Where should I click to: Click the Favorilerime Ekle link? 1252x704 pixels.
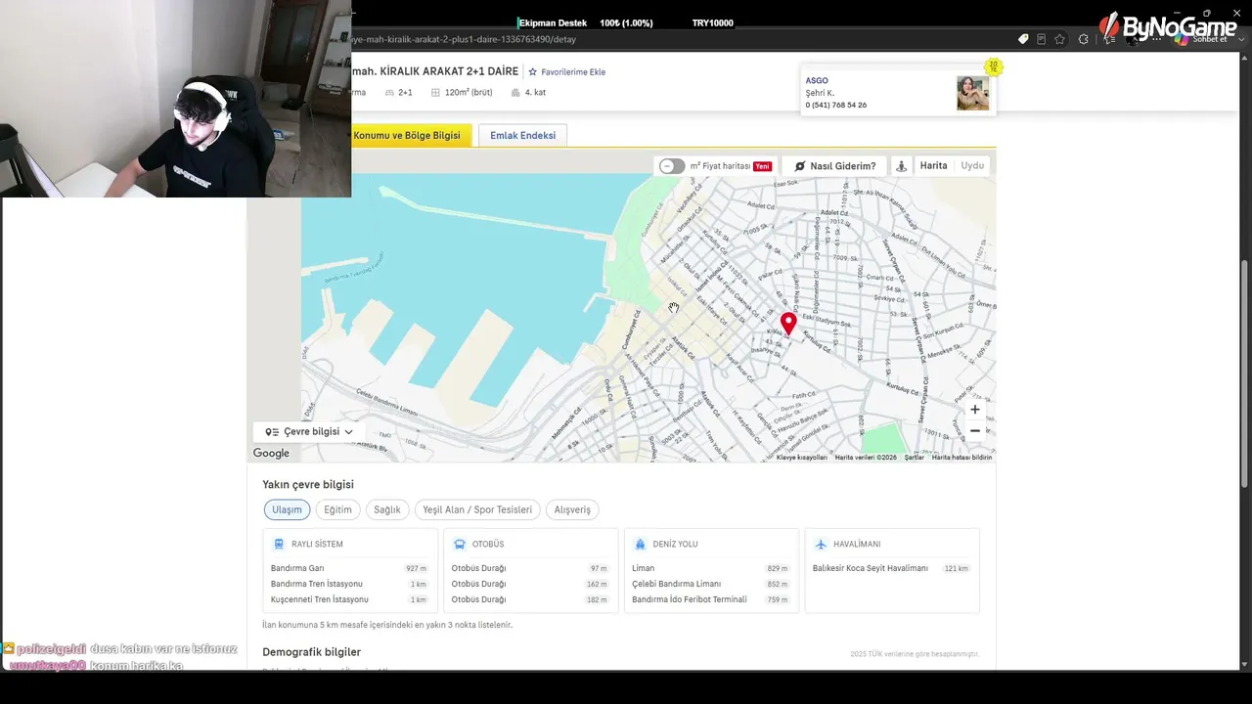pos(573,72)
